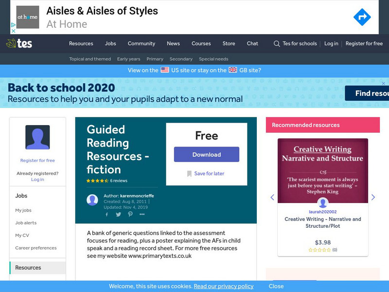
Task: Click the Recommended resources header
Action: [323, 125]
